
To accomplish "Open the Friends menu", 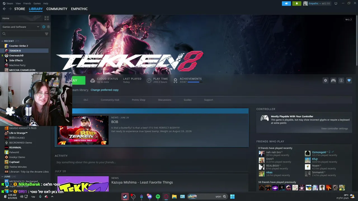I will (x=27, y=3).
